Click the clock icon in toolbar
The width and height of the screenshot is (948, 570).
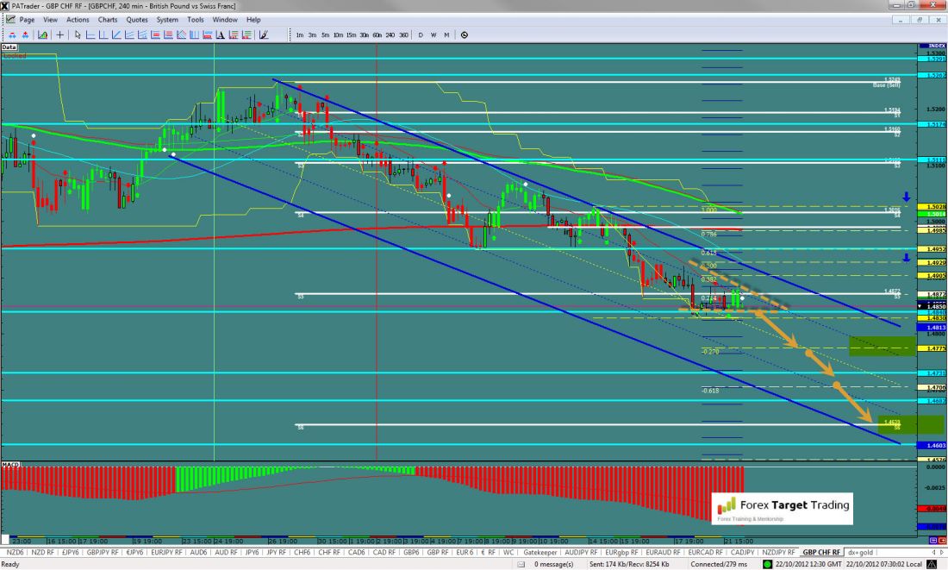point(465,35)
